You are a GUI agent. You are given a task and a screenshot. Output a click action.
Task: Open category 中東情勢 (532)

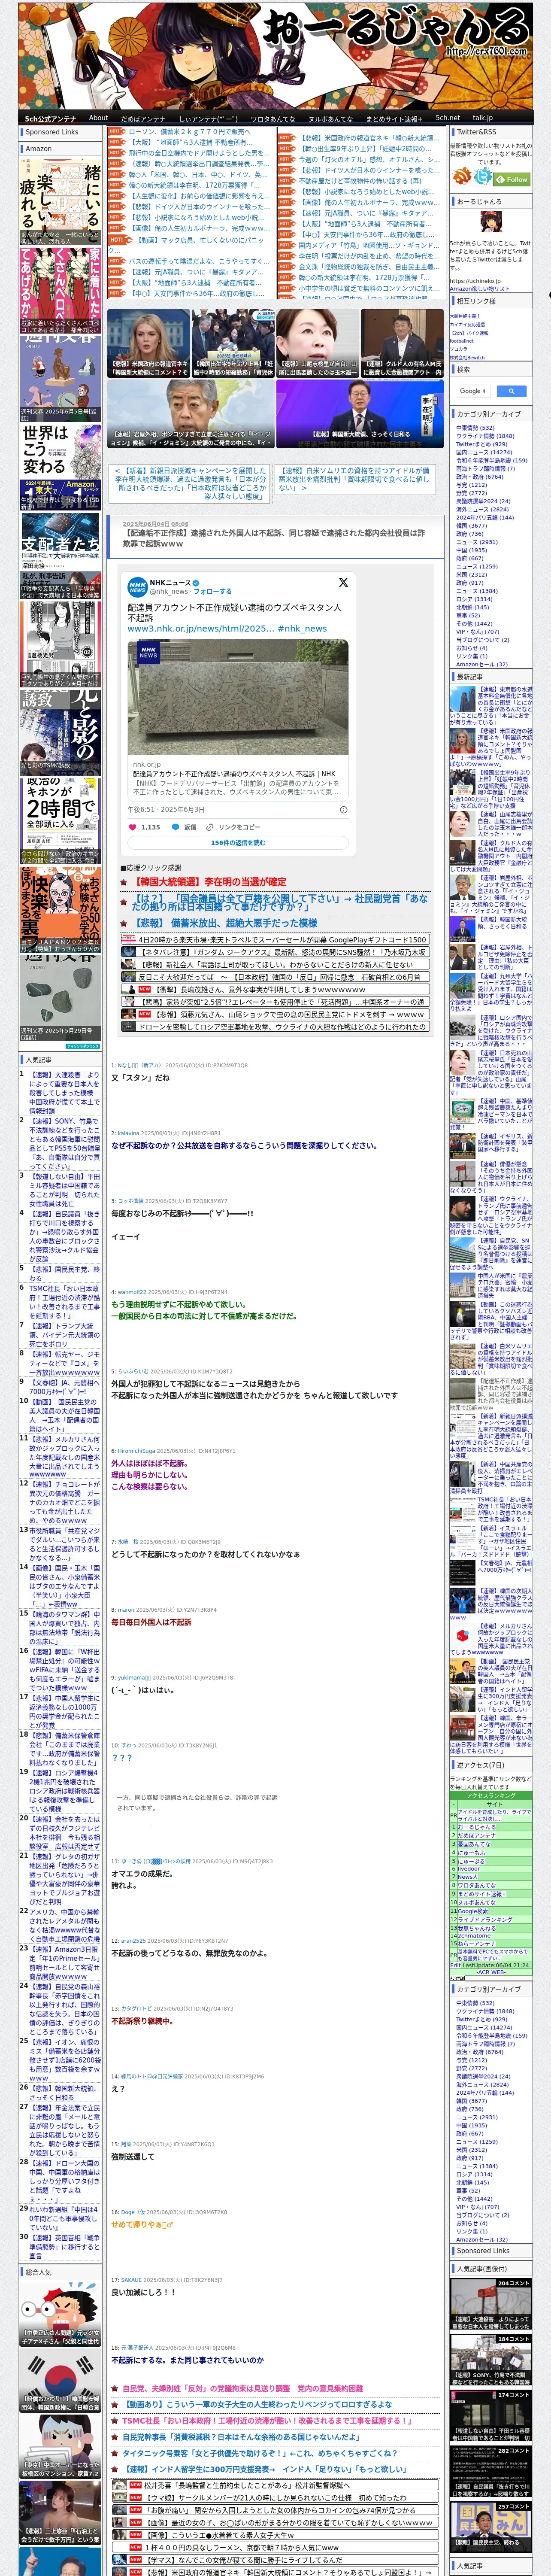(x=475, y=428)
